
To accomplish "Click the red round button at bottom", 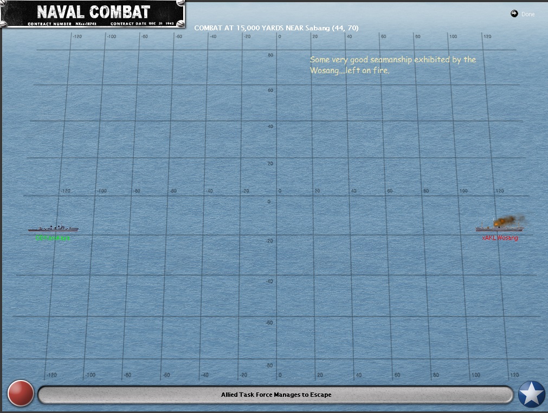I will tap(21, 394).
